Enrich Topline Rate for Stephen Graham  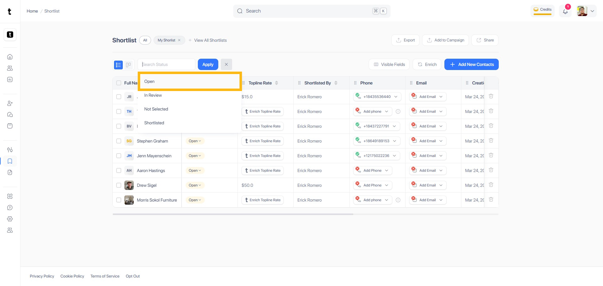coord(263,141)
